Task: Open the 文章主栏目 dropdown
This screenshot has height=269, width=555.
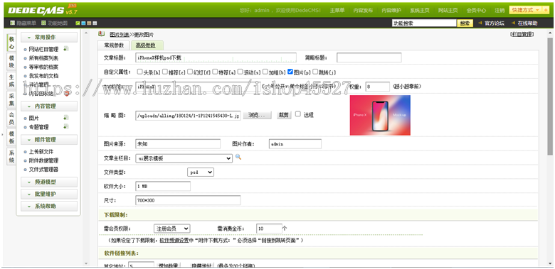Action: click(184, 158)
